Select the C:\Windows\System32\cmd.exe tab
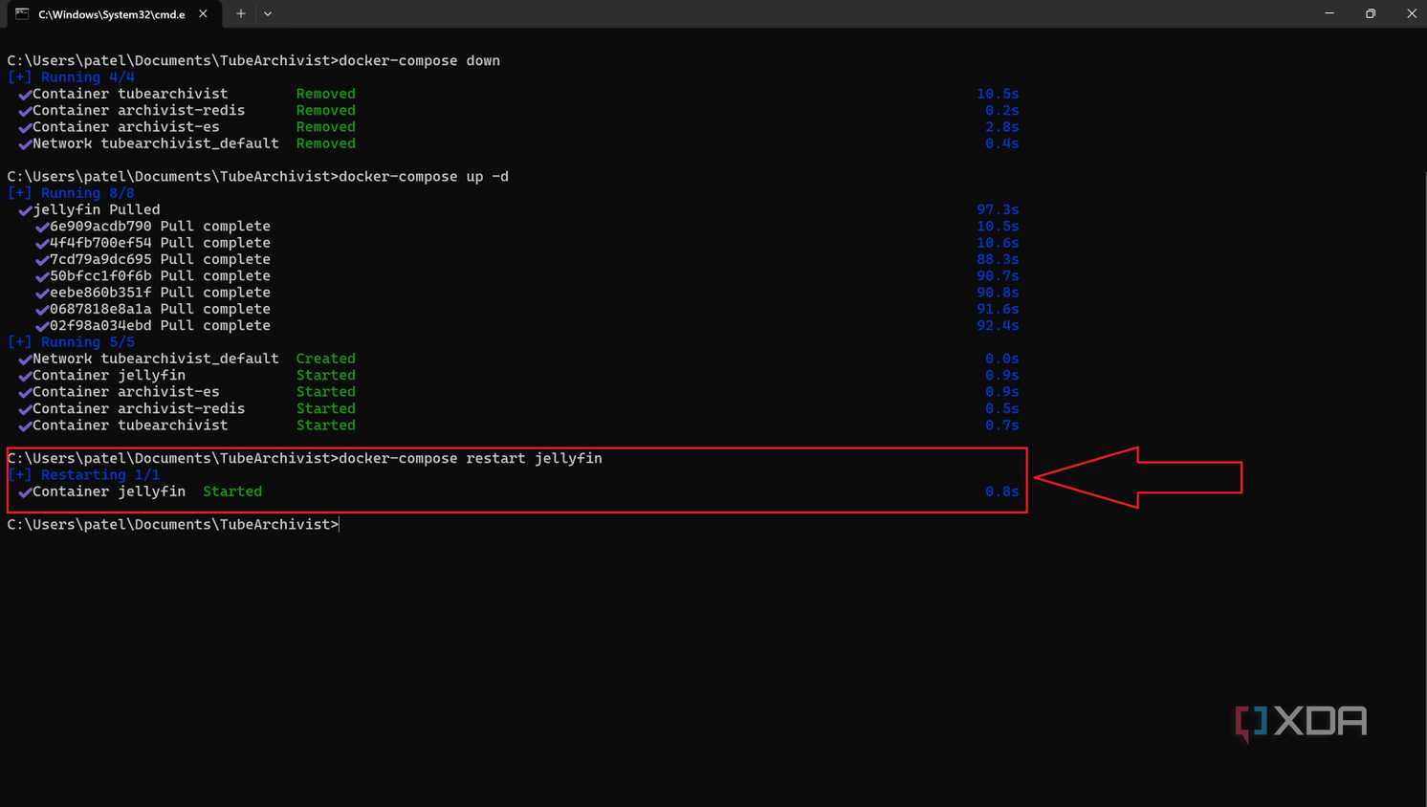This screenshot has height=807, width=1427. pos(112,14)
